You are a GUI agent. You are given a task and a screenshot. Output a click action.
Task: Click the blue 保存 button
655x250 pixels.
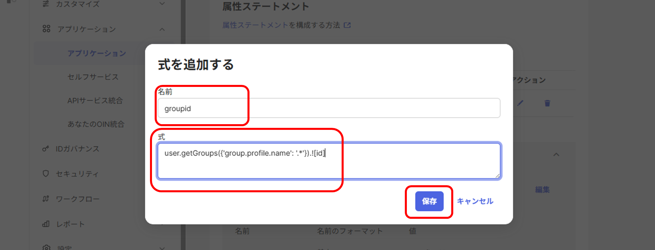click(x=429, y=201)
